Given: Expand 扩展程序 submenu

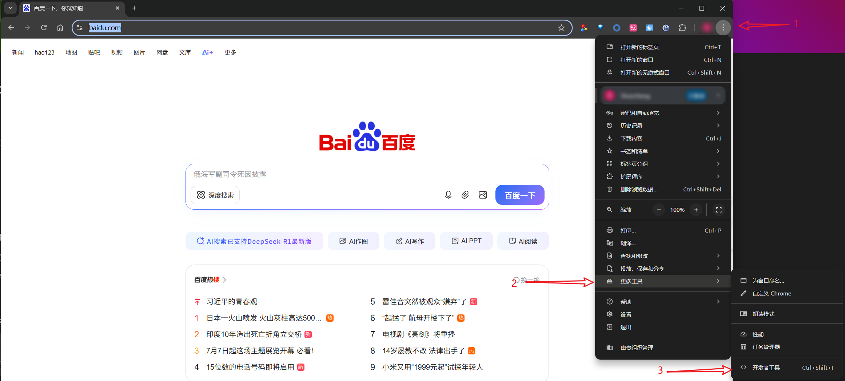Looking at the screenshot, I should 663,176.
